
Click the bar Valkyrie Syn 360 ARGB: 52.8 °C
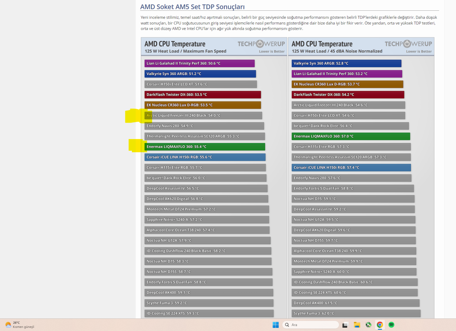pos(347,63)
